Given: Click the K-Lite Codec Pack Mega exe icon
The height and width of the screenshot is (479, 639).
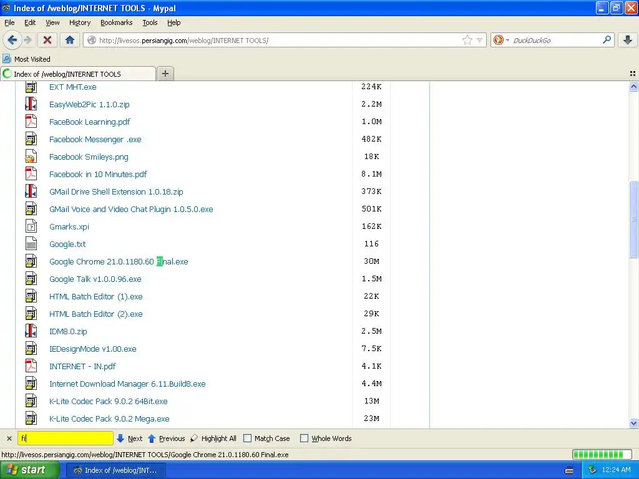Looking at the screenshot, I should pyautogui.click(x=31, y=419).
